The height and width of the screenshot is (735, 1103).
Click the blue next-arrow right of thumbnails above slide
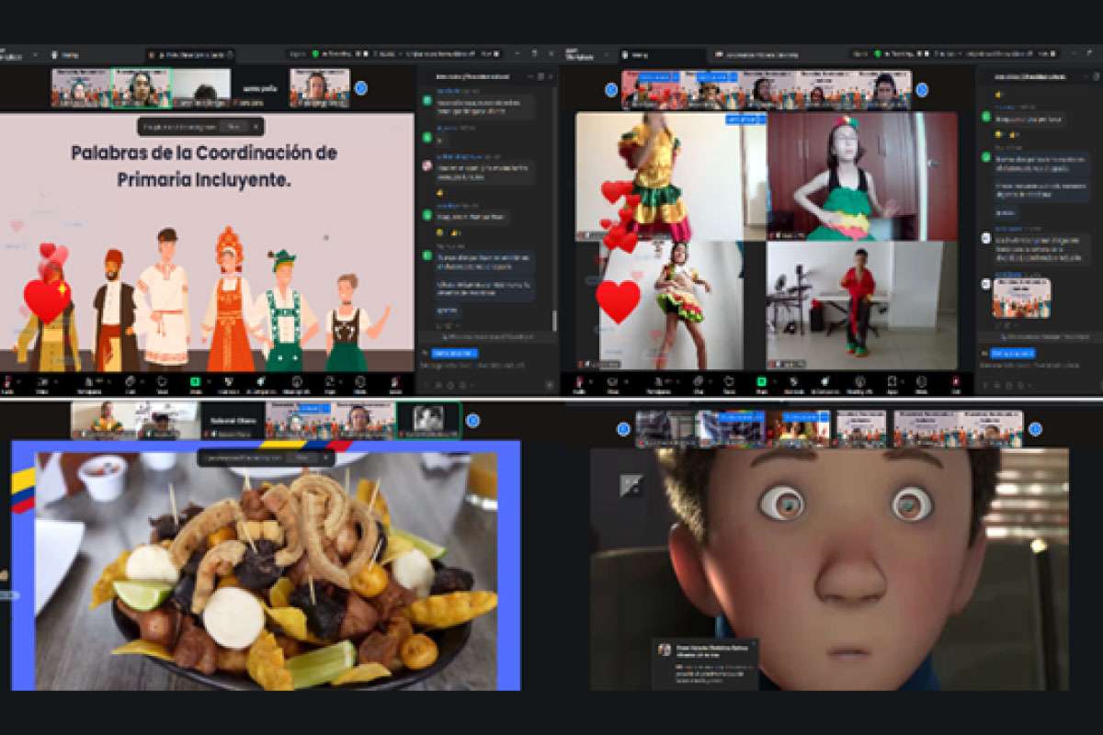coord(361,88)
